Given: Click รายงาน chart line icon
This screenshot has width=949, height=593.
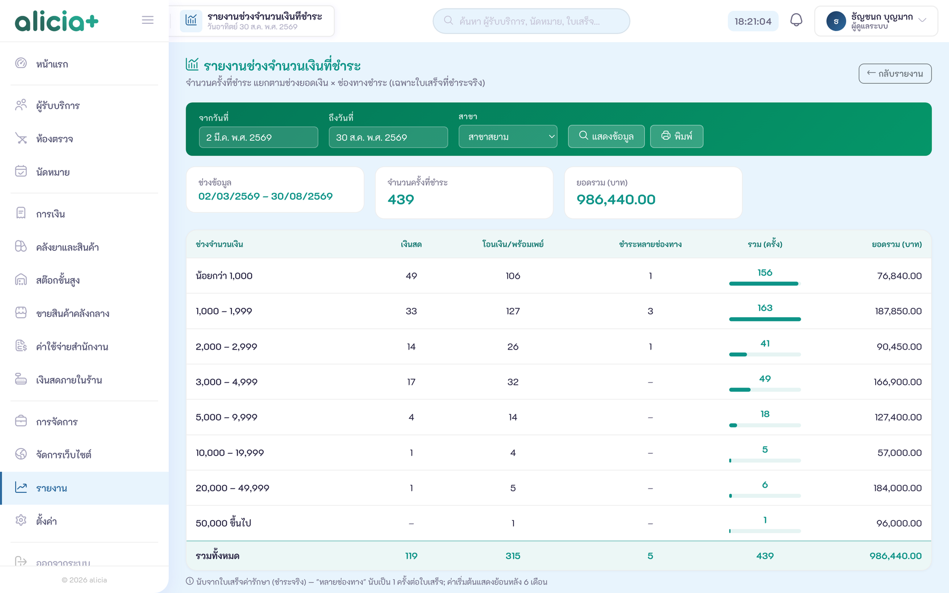Looking at the screenshot, I should pos(21,488).
